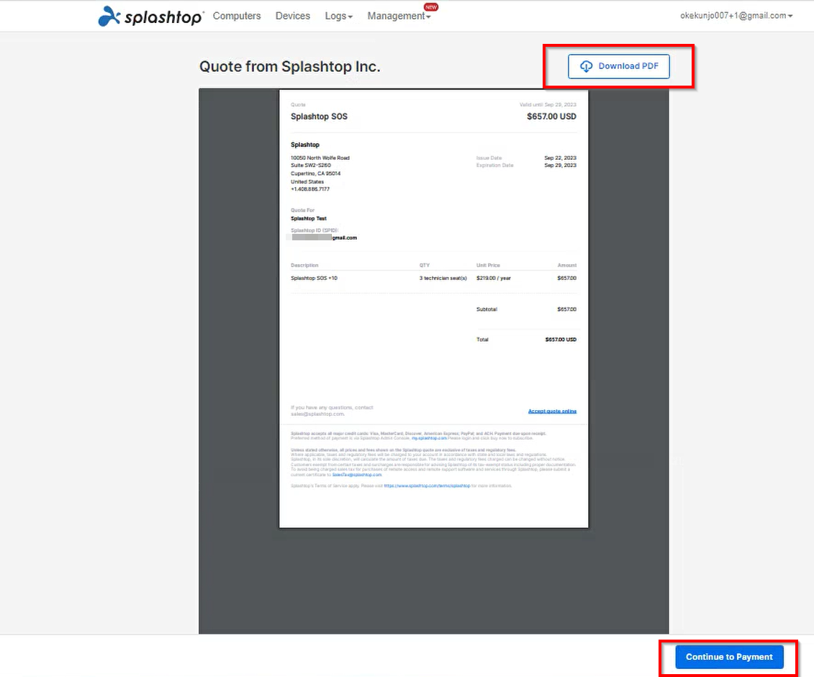The image size is (814, 677).
Task: Click the "$657.00 USD" amount at top of quote
Action: tap(551, 117)
